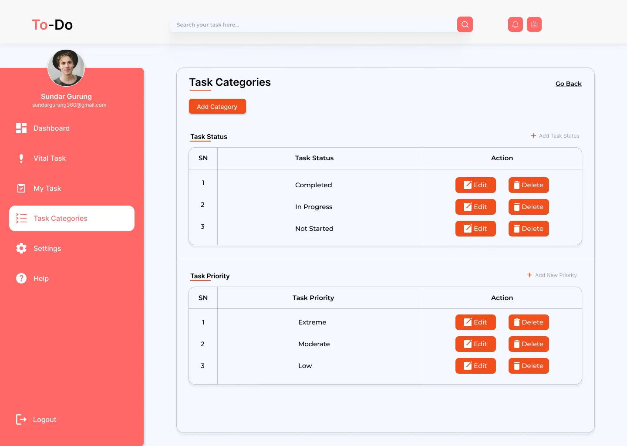Screen dimensions: 627x446
Task: Click the Task Categories list icon
Action: pos(21,218)
